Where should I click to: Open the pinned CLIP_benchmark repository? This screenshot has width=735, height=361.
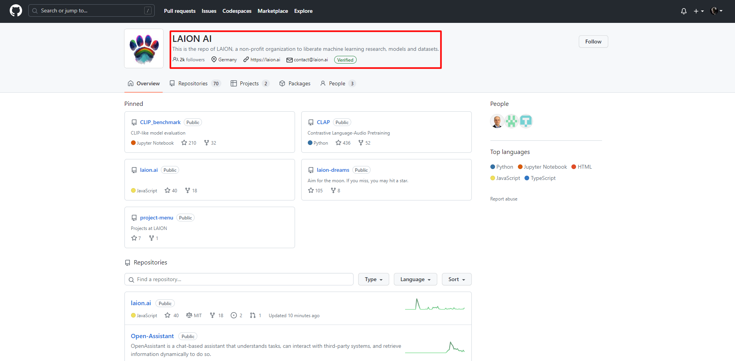[160, 122]
